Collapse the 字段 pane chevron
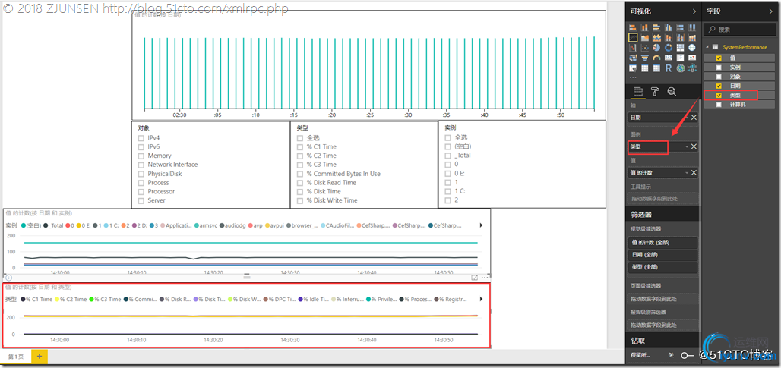This screenshot has height=368, width=781. pyautogui.click(x=771, y=11)
